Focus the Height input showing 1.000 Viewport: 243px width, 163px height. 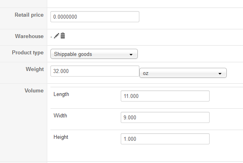click(165, 139)
